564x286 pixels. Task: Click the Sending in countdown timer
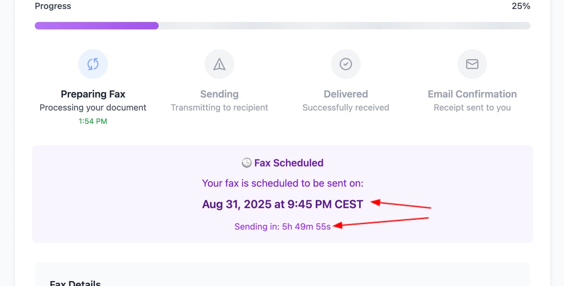coord(282,227)
